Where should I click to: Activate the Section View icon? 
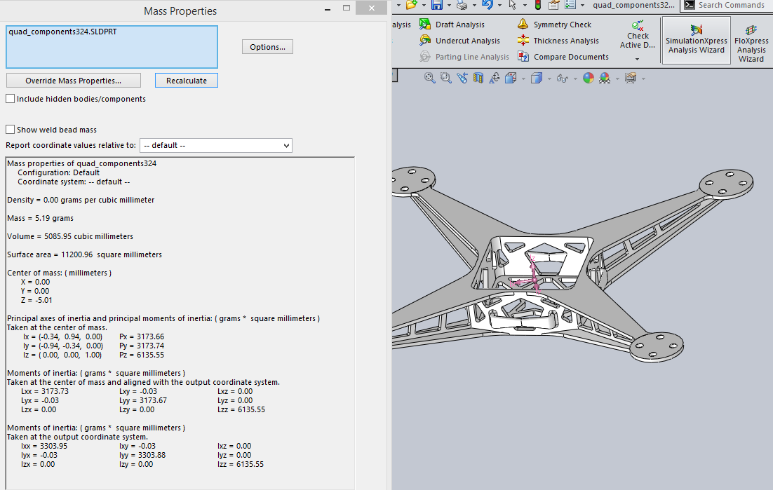[478, 78]
